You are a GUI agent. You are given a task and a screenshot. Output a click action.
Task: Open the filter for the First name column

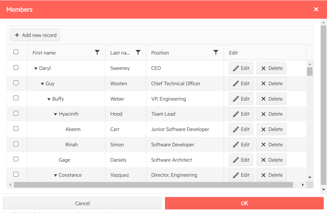pyautogui.click(x=97, y=52)
